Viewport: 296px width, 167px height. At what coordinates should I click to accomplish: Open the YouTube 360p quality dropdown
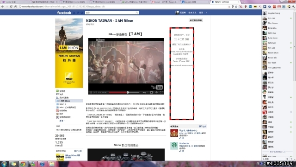tap(145, 92)
